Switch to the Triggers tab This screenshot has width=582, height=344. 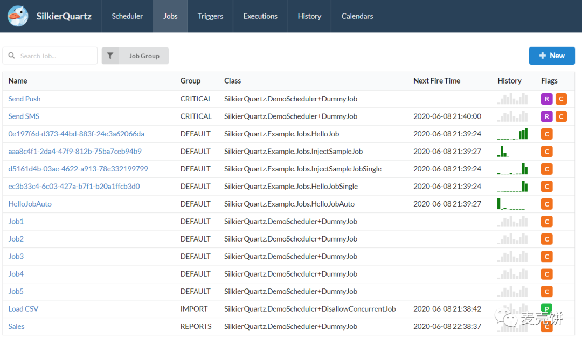[x=210, y=16]
